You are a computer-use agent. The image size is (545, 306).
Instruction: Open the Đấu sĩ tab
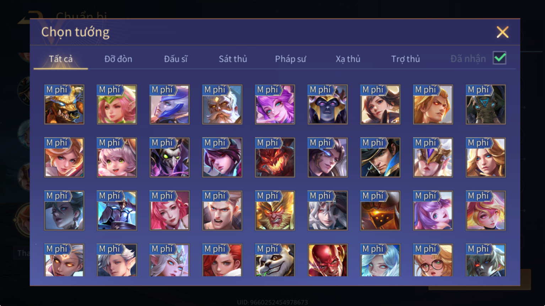pyautogui.click(x=176, y=59)
